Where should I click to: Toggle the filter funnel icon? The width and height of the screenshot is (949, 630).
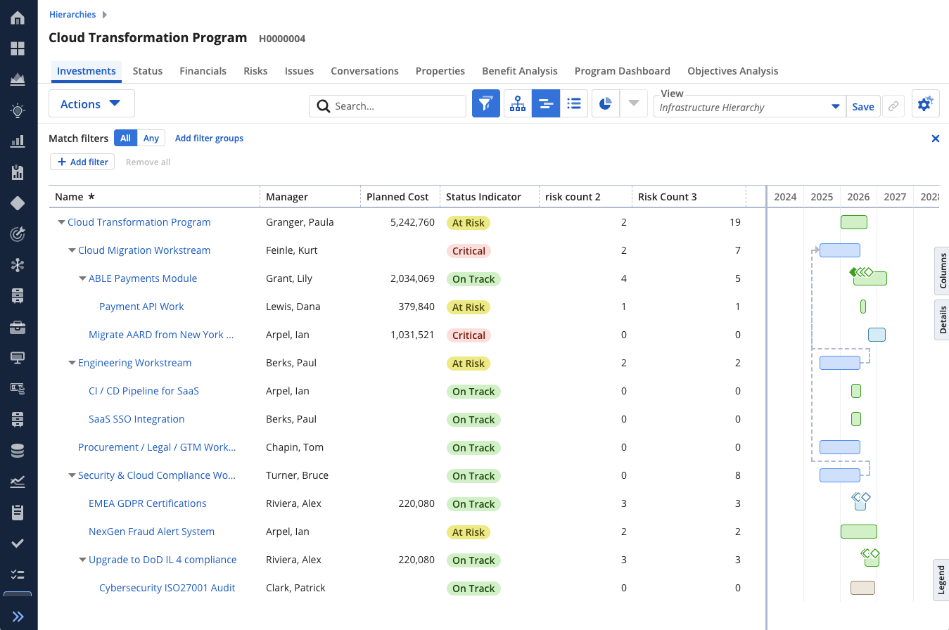pyautogui.click(x=485, y=103)
